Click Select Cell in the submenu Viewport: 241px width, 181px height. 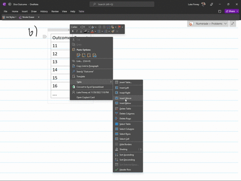tap(128, 139)
